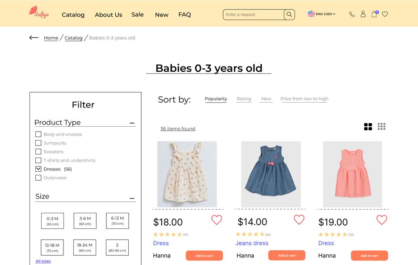
Task: Switch to small grid view icon
Action: coord(381,126)
